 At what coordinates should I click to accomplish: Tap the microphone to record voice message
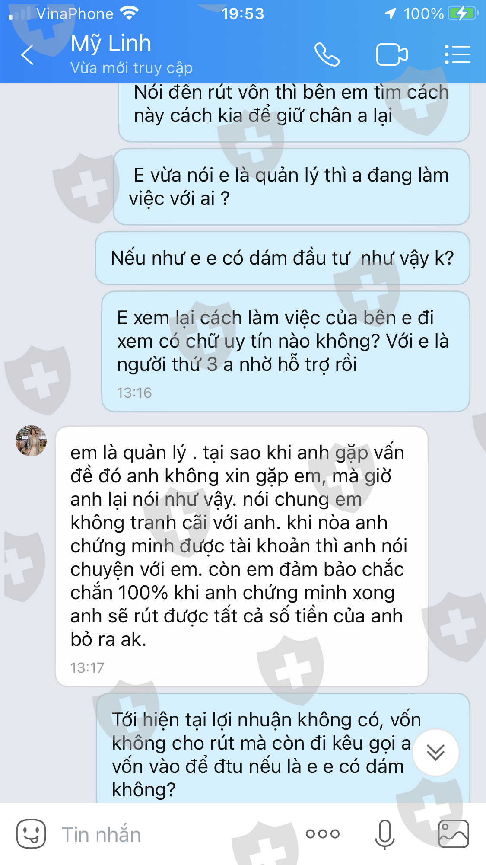384,834
